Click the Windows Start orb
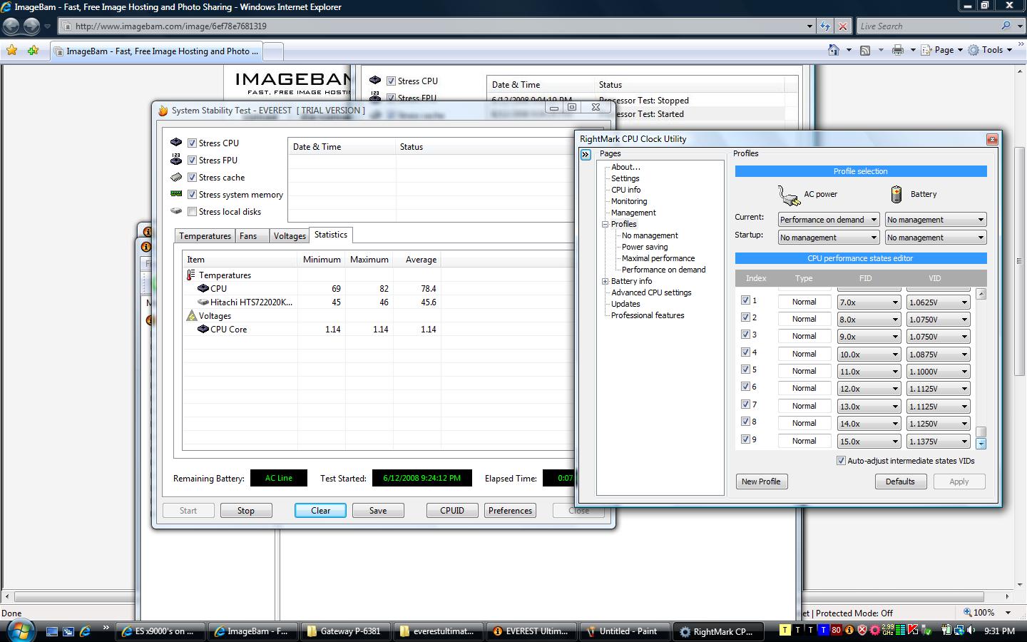 pos(19,630)
